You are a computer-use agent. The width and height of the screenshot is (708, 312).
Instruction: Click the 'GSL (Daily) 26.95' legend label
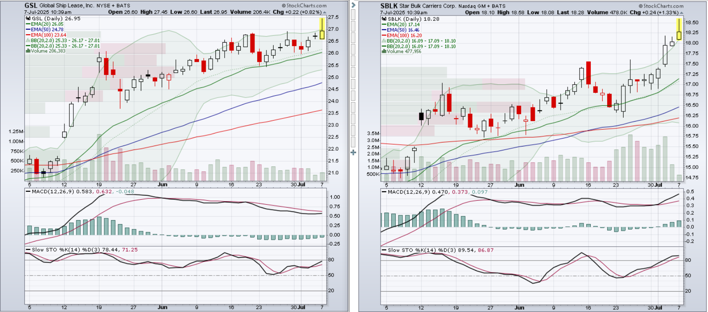point(56,19)
